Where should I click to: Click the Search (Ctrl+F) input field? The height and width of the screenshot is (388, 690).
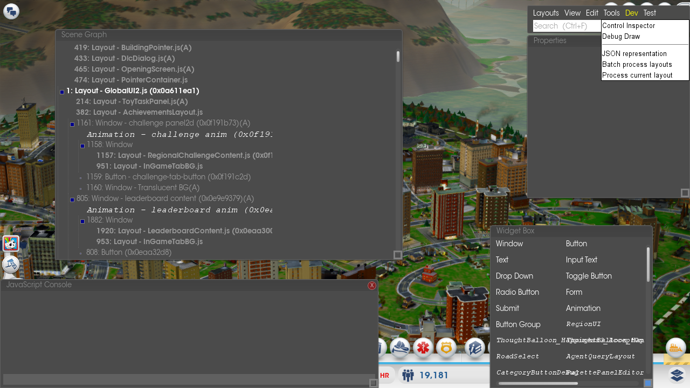(x=567, y=26)
